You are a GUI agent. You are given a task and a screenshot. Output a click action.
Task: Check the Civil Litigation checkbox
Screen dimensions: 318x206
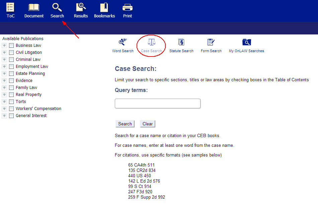pyautogui.click(x=11, y=53)
